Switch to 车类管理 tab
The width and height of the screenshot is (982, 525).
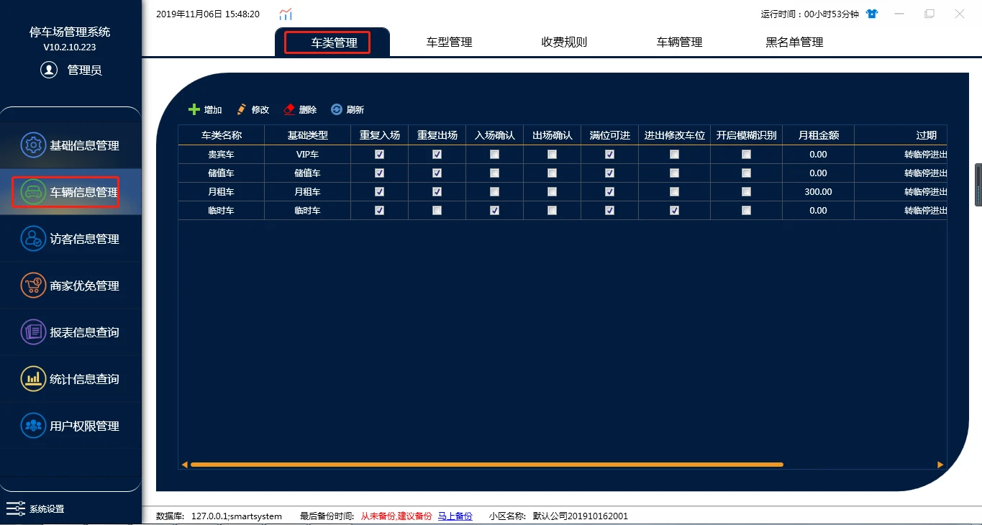[x=334, y=42]
